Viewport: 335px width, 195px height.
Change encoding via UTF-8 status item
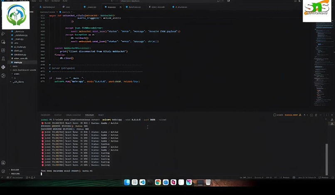click(x=269, y=178)
